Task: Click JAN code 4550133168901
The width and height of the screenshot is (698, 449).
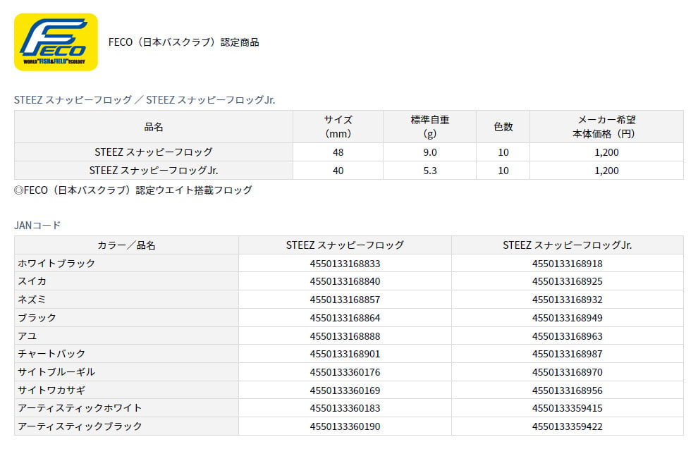Action: pyautogui.click(x=345, y=354)
